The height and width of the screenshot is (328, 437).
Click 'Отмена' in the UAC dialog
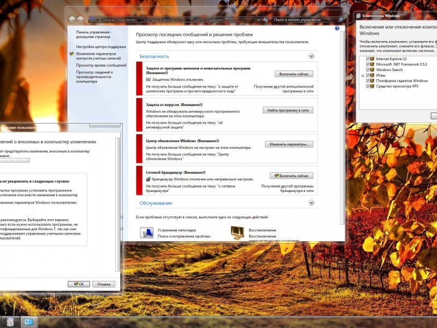point(104,284)
